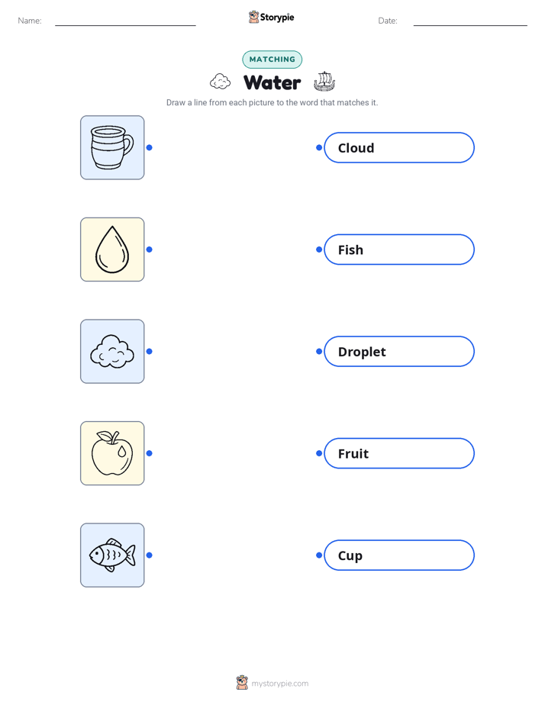Click the Storypie bear logo at top

pos(253,17)
